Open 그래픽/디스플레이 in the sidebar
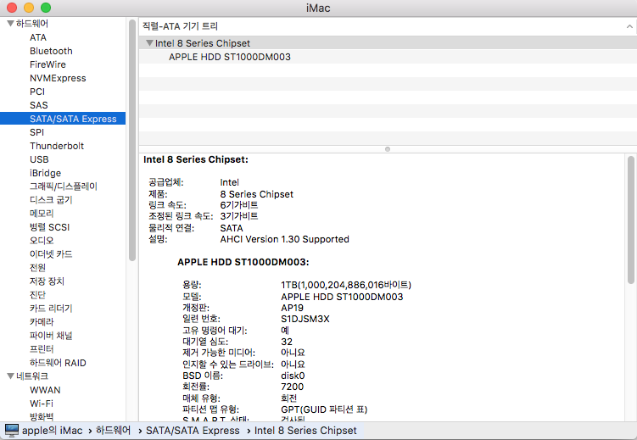637x440 pixels. 64,187
